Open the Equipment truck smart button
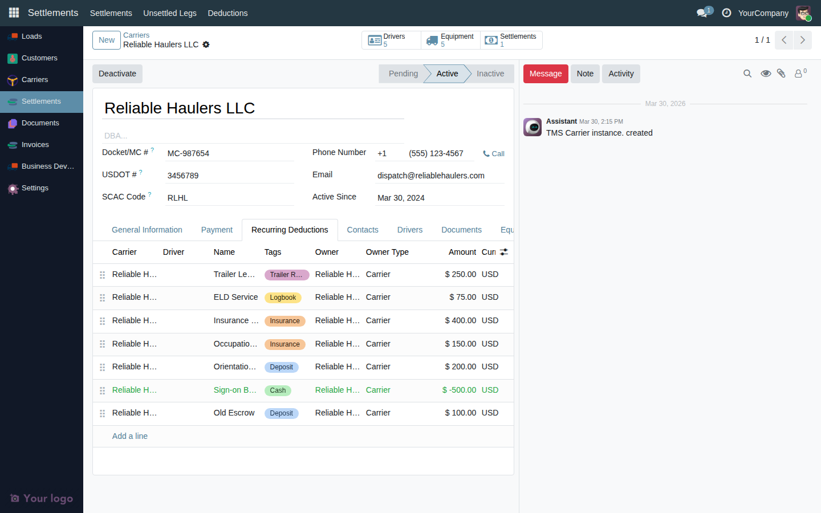This screenshot has height=513, width=821. pyautogui.click(x=450, y=40)
